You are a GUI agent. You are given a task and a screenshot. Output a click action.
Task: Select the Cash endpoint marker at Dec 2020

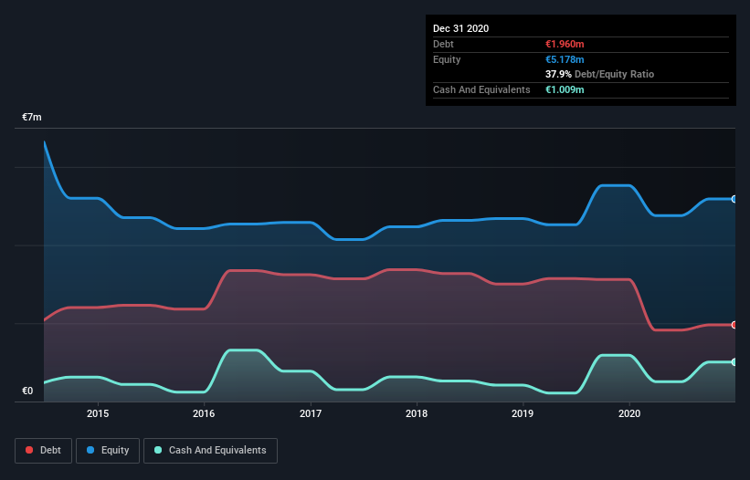coord(734,362)
